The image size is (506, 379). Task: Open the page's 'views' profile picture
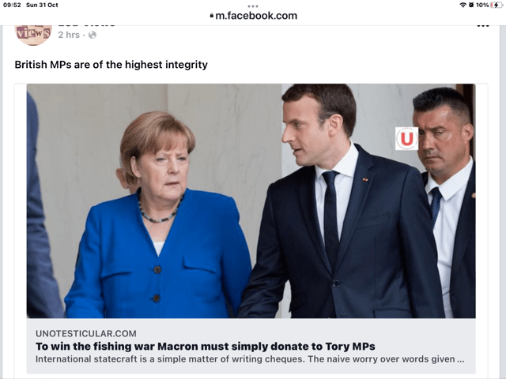coord(33,35)
